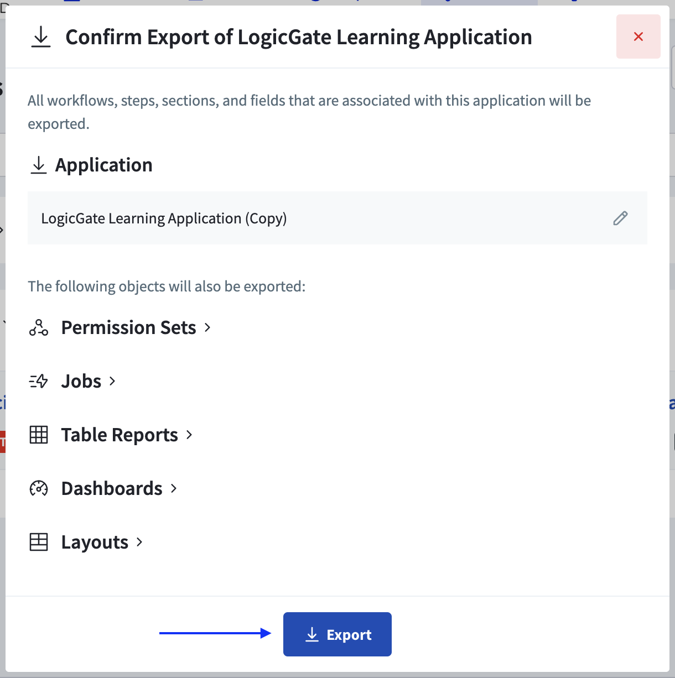Click the Layouts panel icon
The width and height of the screenshot is (675, 678).
39,542
